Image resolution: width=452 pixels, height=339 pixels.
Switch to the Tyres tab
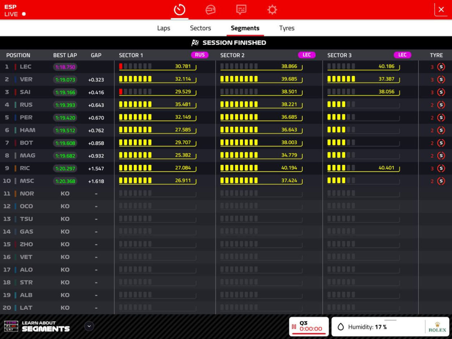coord(287,28)
